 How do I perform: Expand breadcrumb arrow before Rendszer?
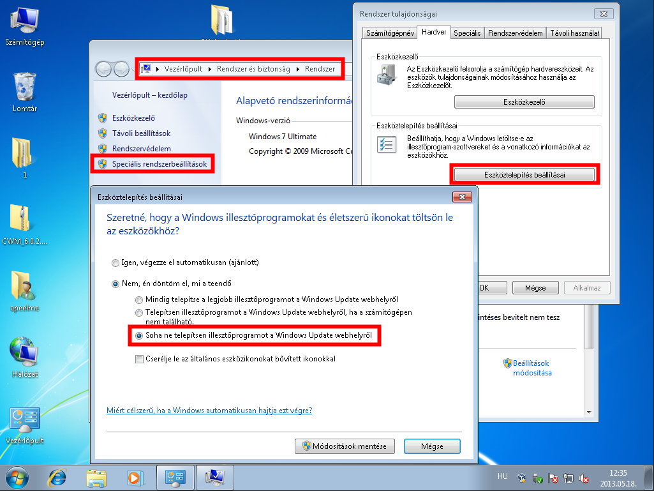point(298,69)
